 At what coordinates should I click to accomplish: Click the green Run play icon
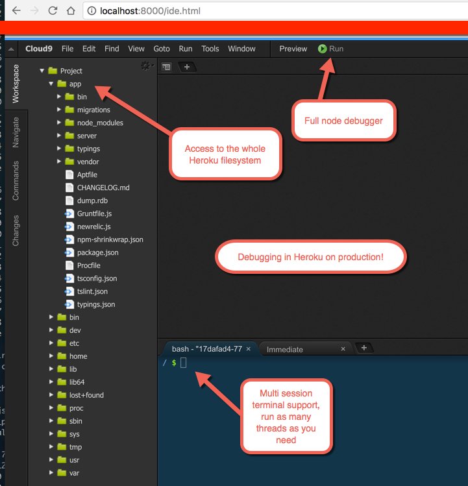tap(322, 49)
